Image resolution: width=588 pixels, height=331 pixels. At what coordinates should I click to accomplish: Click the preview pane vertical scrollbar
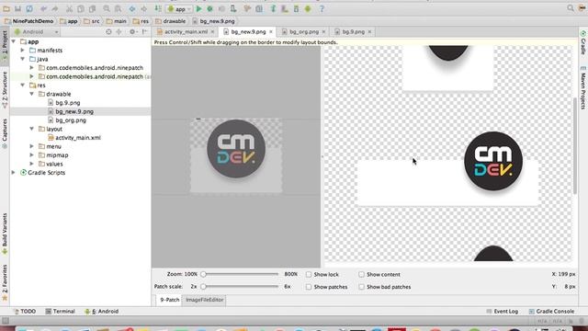pos(575,146)
